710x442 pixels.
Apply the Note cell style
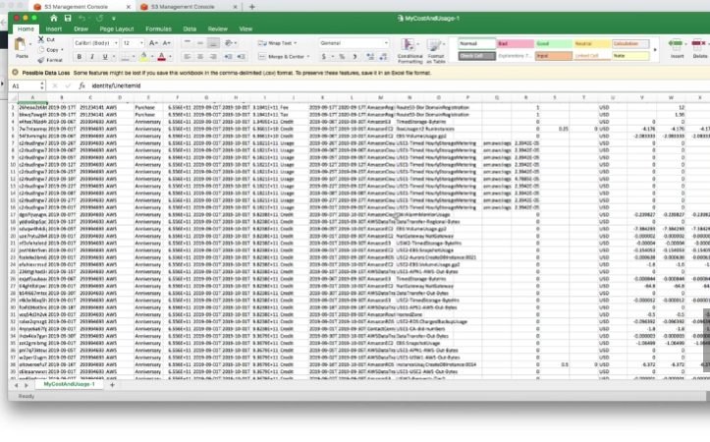point(630,56)
